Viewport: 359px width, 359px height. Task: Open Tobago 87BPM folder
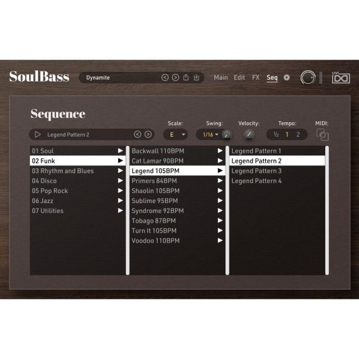point(177,220)
